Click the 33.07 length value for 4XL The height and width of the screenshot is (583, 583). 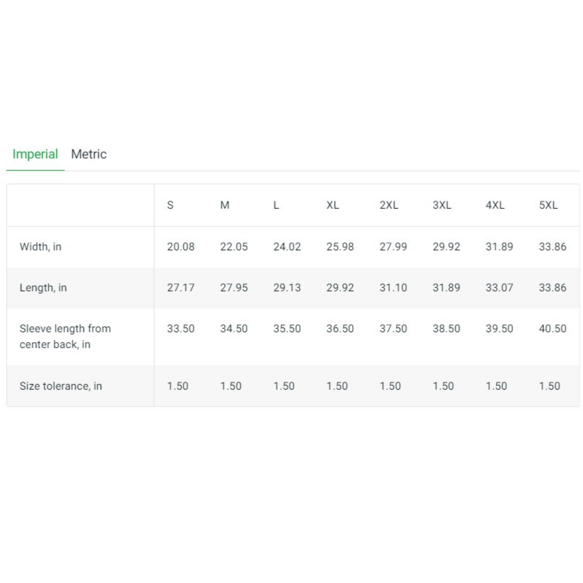point(499,288)
